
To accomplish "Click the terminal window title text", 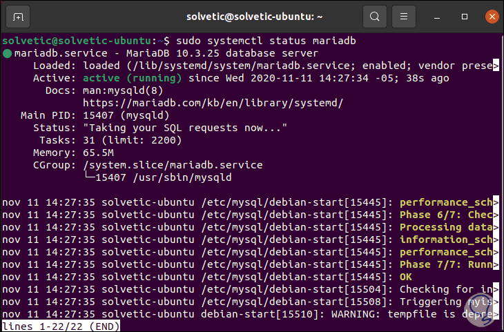I will tap(251, 16).
